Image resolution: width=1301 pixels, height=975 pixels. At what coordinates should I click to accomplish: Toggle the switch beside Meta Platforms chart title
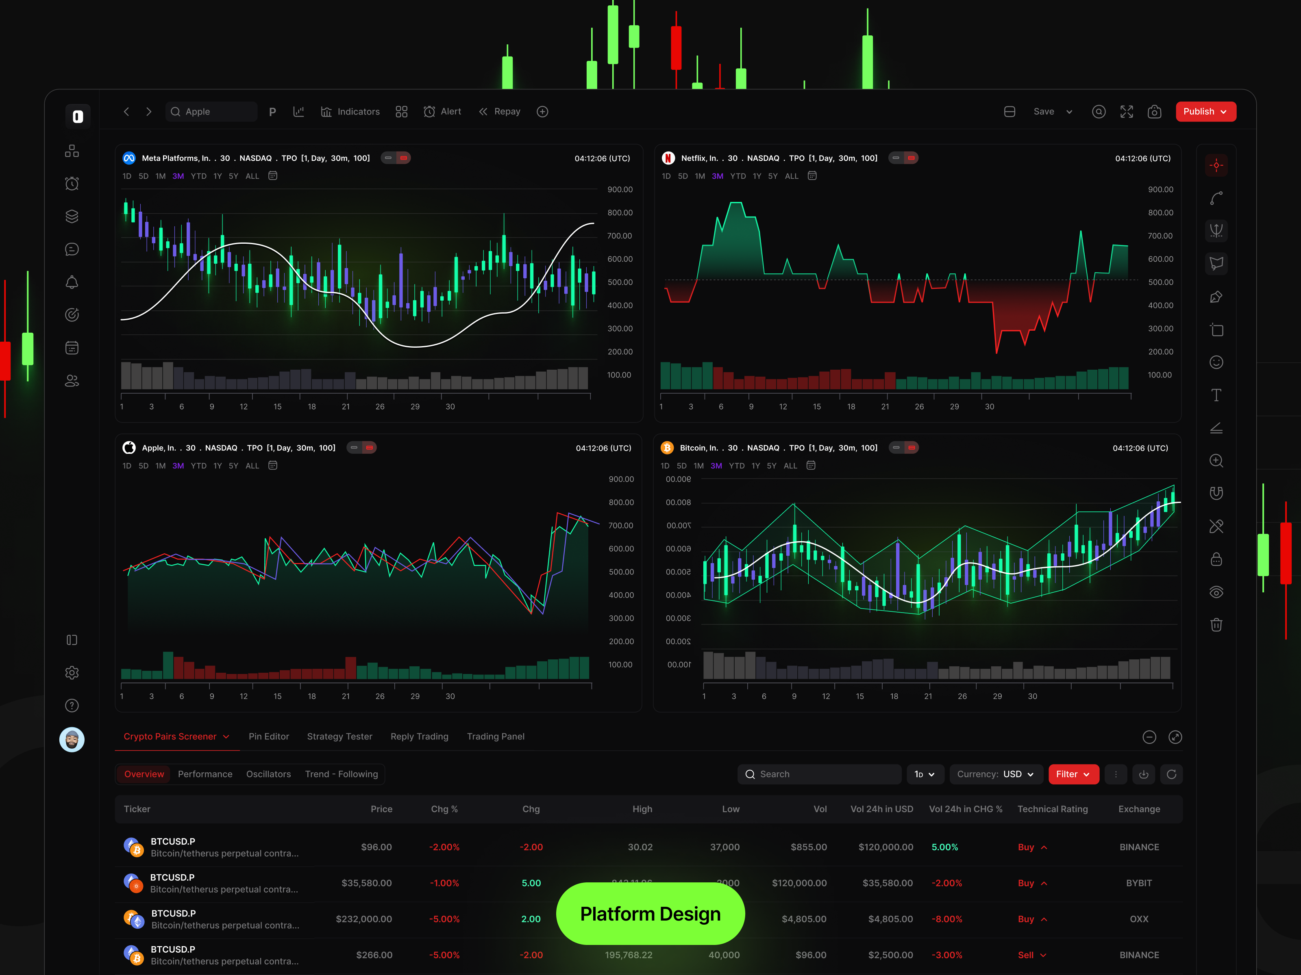[x=395, y=158]
